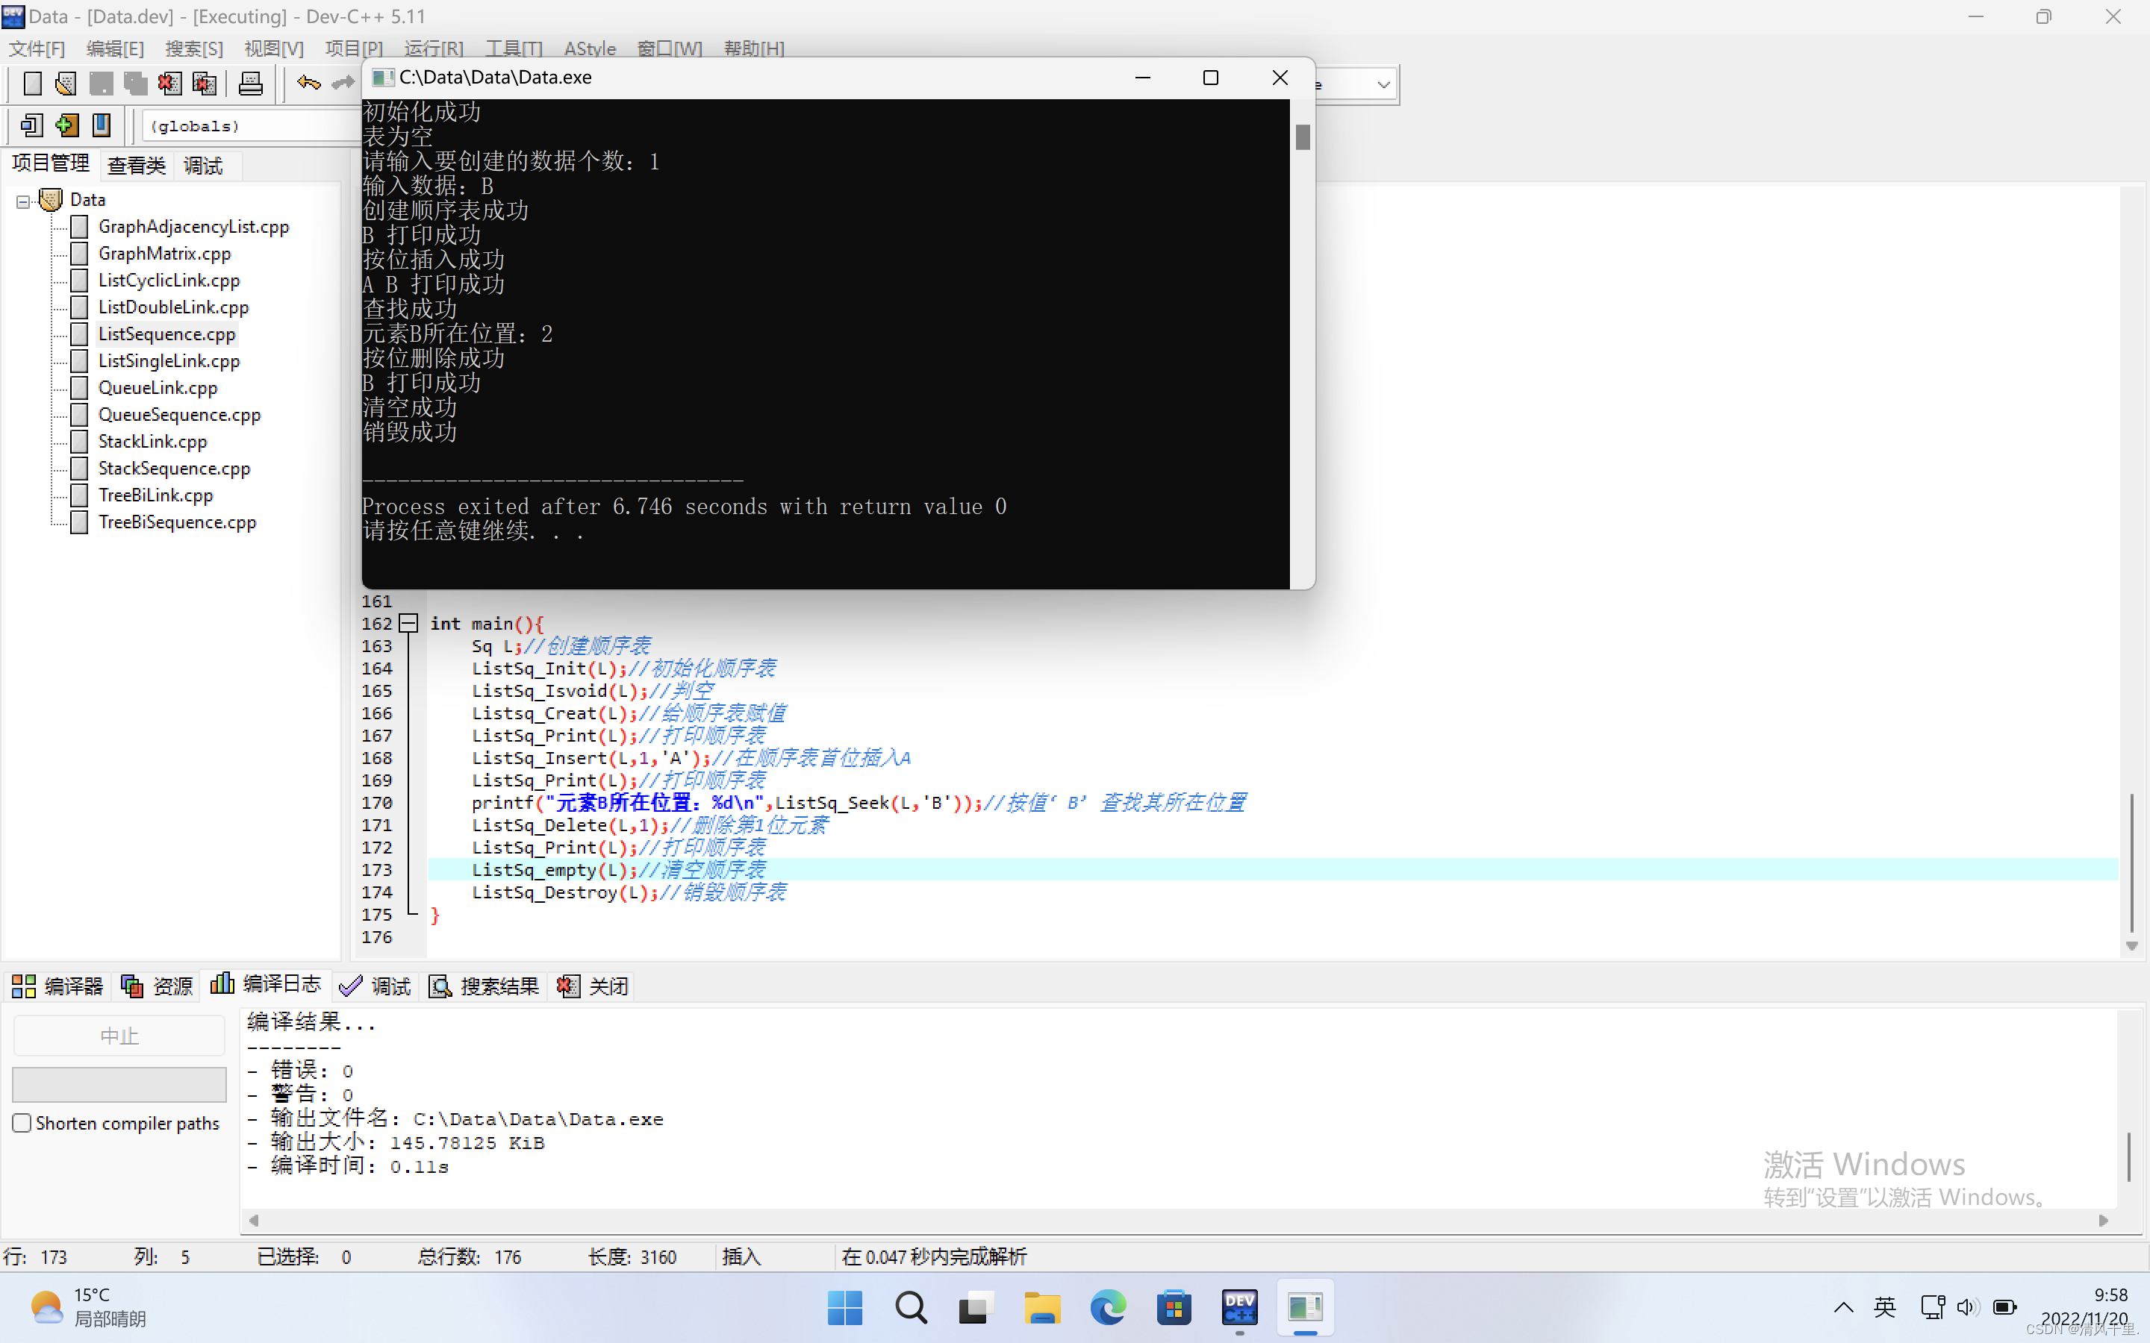The height and width of the screenshot is (1343, 2150).
Task: Collapse the main function fold marker
Action: pos(408,624)
